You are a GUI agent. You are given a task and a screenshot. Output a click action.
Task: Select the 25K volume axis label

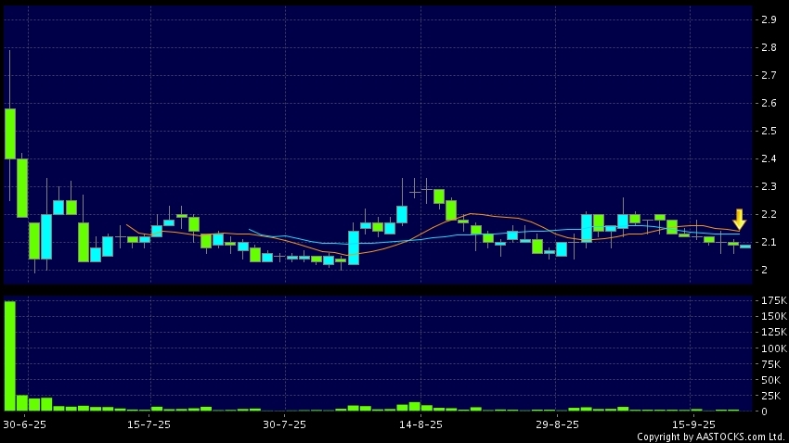pos(772,396)
